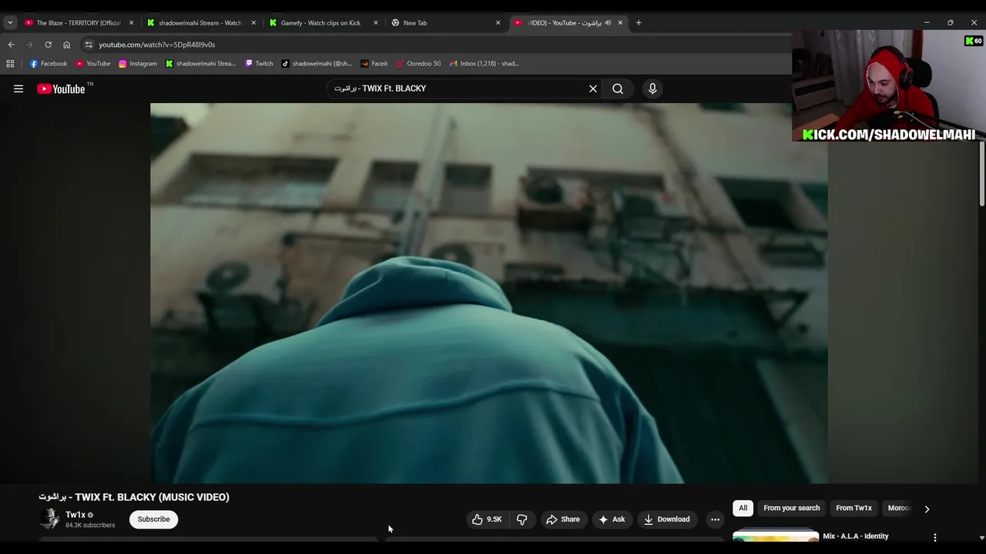Reload the current page
This screenshot has width=986, height=554.
coord(48,45)
